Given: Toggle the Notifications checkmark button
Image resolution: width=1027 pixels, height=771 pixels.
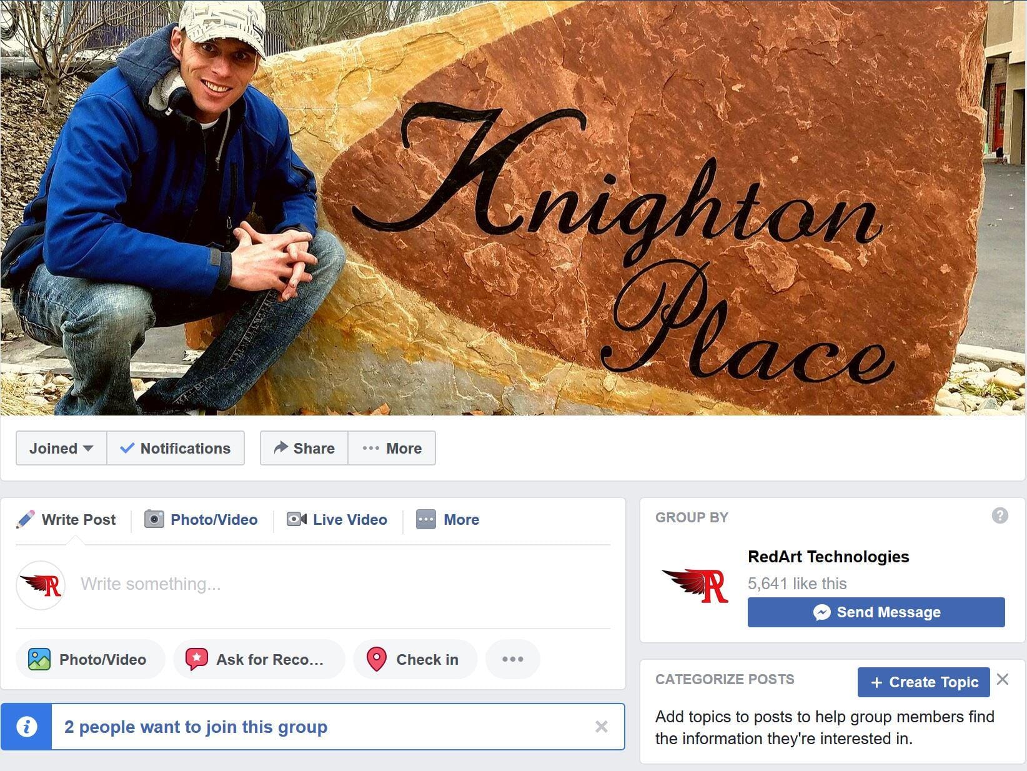Looking at the screenshot, I should pyautogui.click(x=176, y=448).
